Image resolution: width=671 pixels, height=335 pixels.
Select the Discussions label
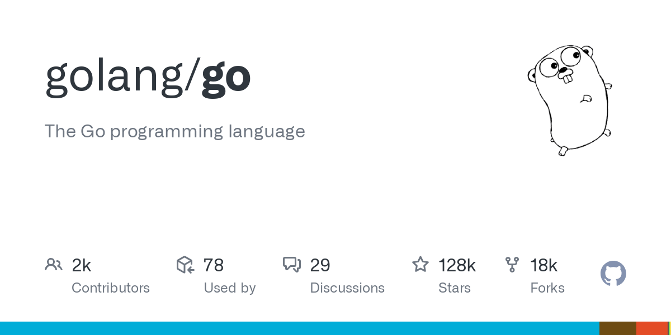point(347,288)
